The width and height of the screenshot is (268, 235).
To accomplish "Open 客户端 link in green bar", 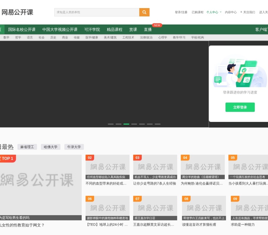I will (261, 30).
